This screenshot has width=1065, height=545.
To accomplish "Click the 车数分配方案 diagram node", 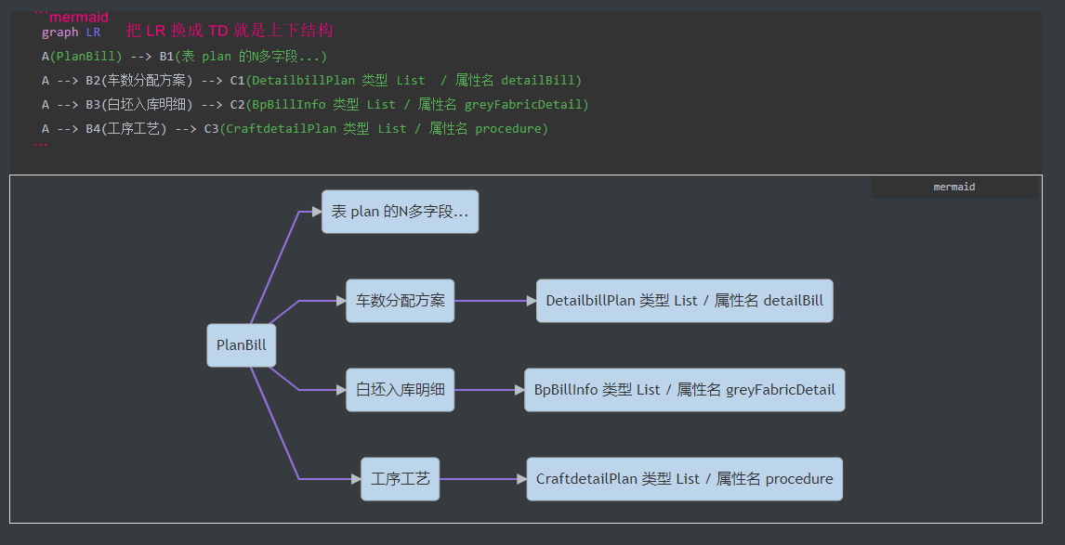I will click(x=400, y=301).
